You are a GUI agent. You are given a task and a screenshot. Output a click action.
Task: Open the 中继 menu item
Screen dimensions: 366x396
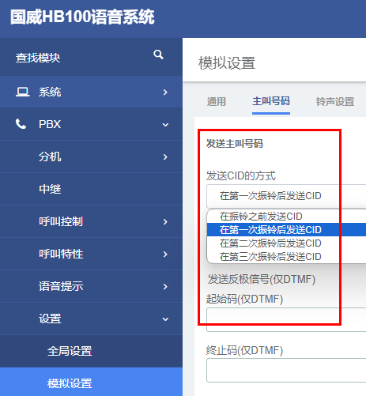[91, 189]
